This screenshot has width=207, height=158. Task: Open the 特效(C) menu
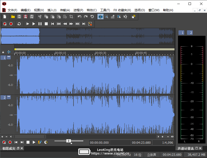click(91, 10)
